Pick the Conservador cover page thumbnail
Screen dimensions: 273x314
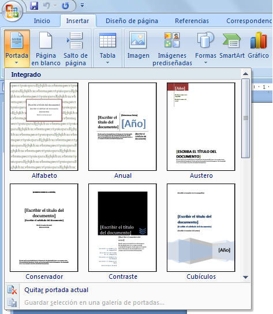pos(44,227)
